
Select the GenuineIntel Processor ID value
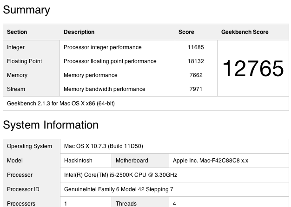pos(119,189)
